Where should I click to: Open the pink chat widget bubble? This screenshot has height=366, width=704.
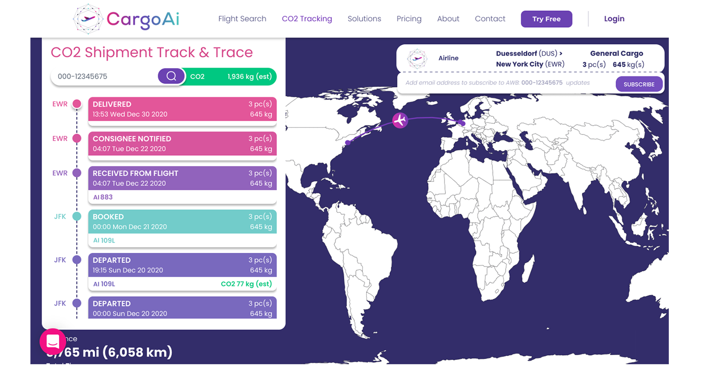coord(53,342)
